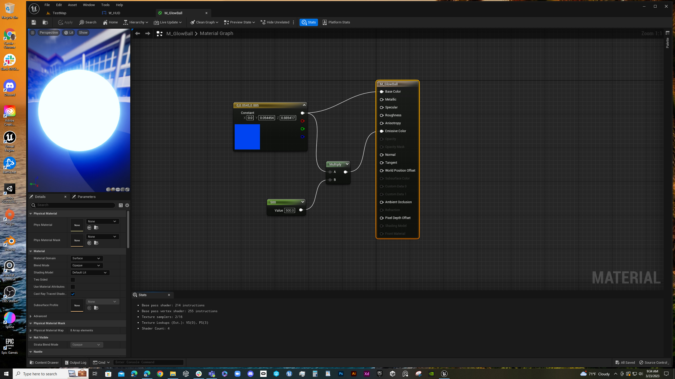675x379 pixels.
Task: Open the Content Drawer
Action: (x=44, y=362)
